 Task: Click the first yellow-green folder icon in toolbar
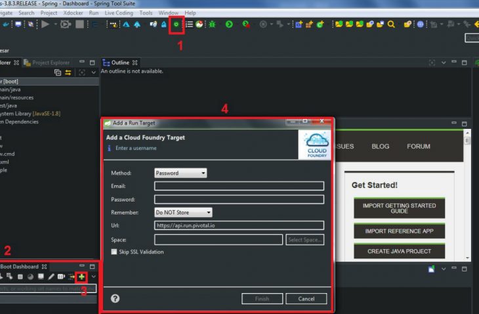pos(339,24)
